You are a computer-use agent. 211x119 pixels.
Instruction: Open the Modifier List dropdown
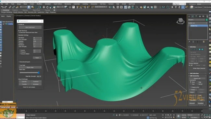tap(198, 23)
